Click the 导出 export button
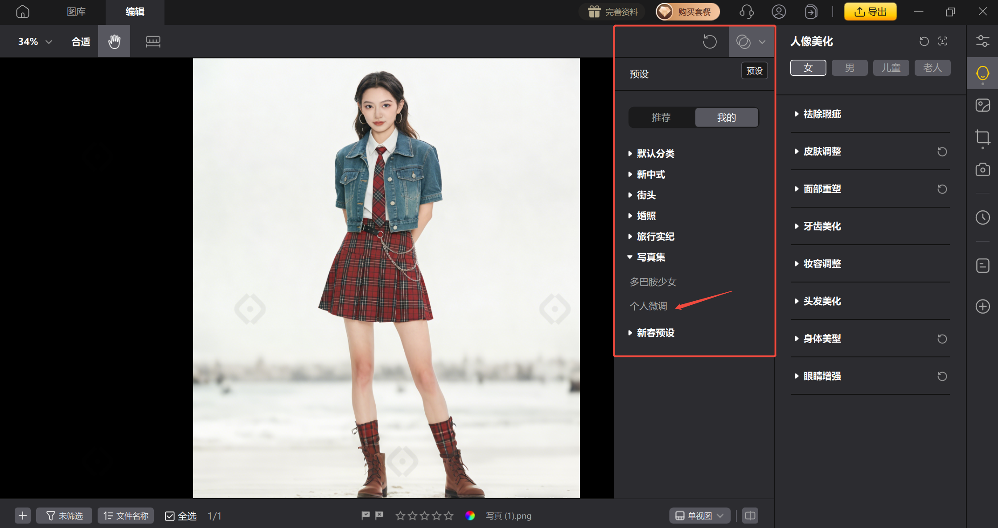998x528 pixels. coord(870,12)
